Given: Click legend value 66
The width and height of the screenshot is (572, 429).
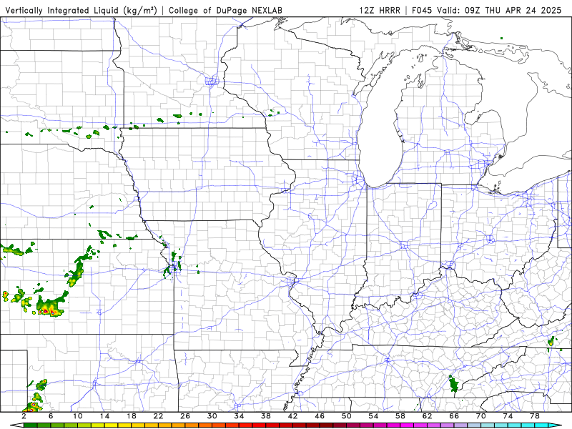Looking at the screenshot, I should [454, 416].
